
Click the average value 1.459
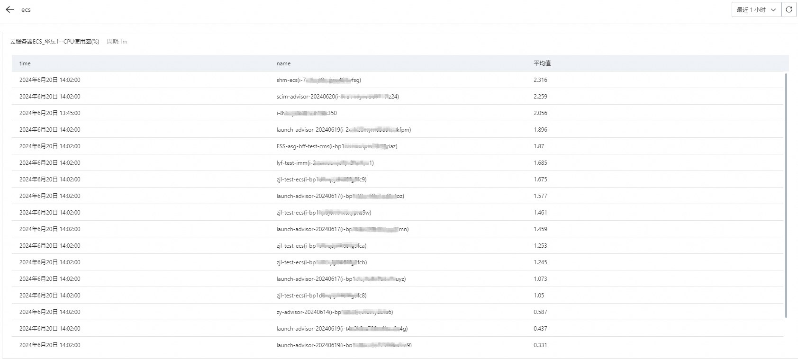click(x=540, y=229)
